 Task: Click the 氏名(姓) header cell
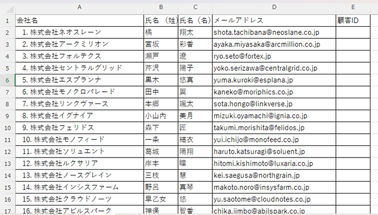[161, 20]
